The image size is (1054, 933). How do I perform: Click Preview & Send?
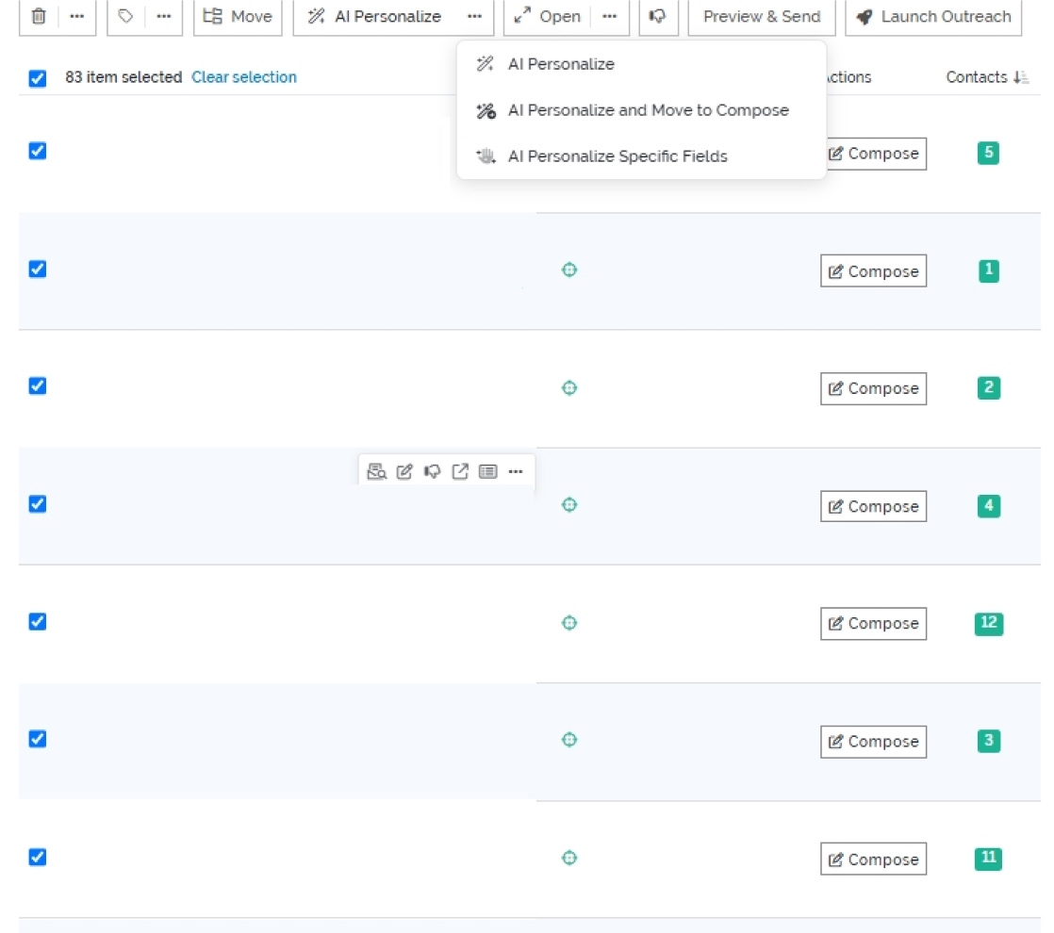coord(761,16)
